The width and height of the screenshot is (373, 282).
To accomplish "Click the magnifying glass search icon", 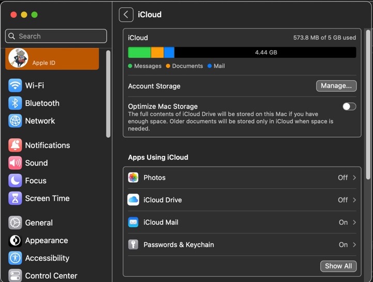I will tap(11, 36).
